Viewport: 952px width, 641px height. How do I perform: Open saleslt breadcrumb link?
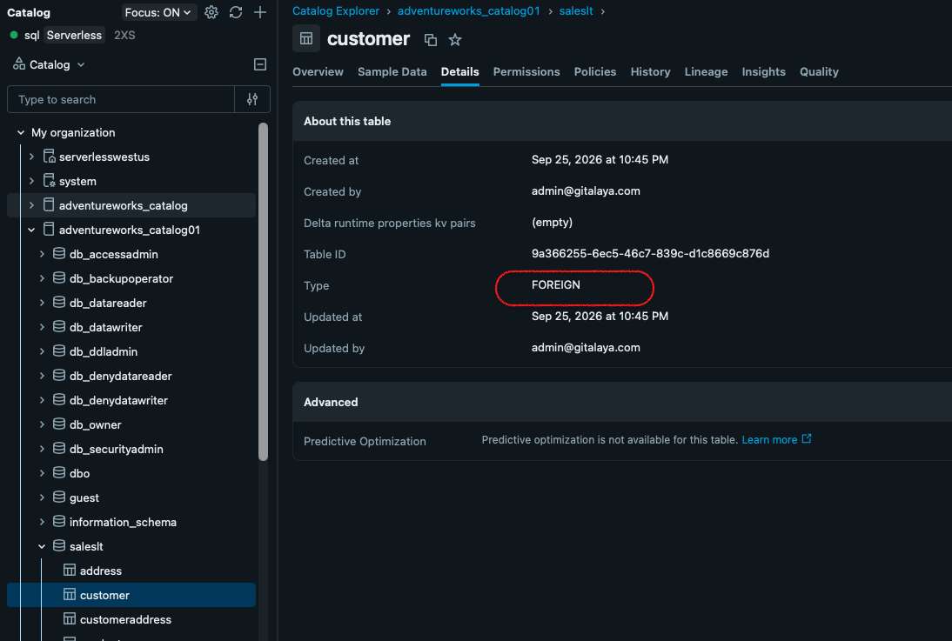tap(576, 11)
